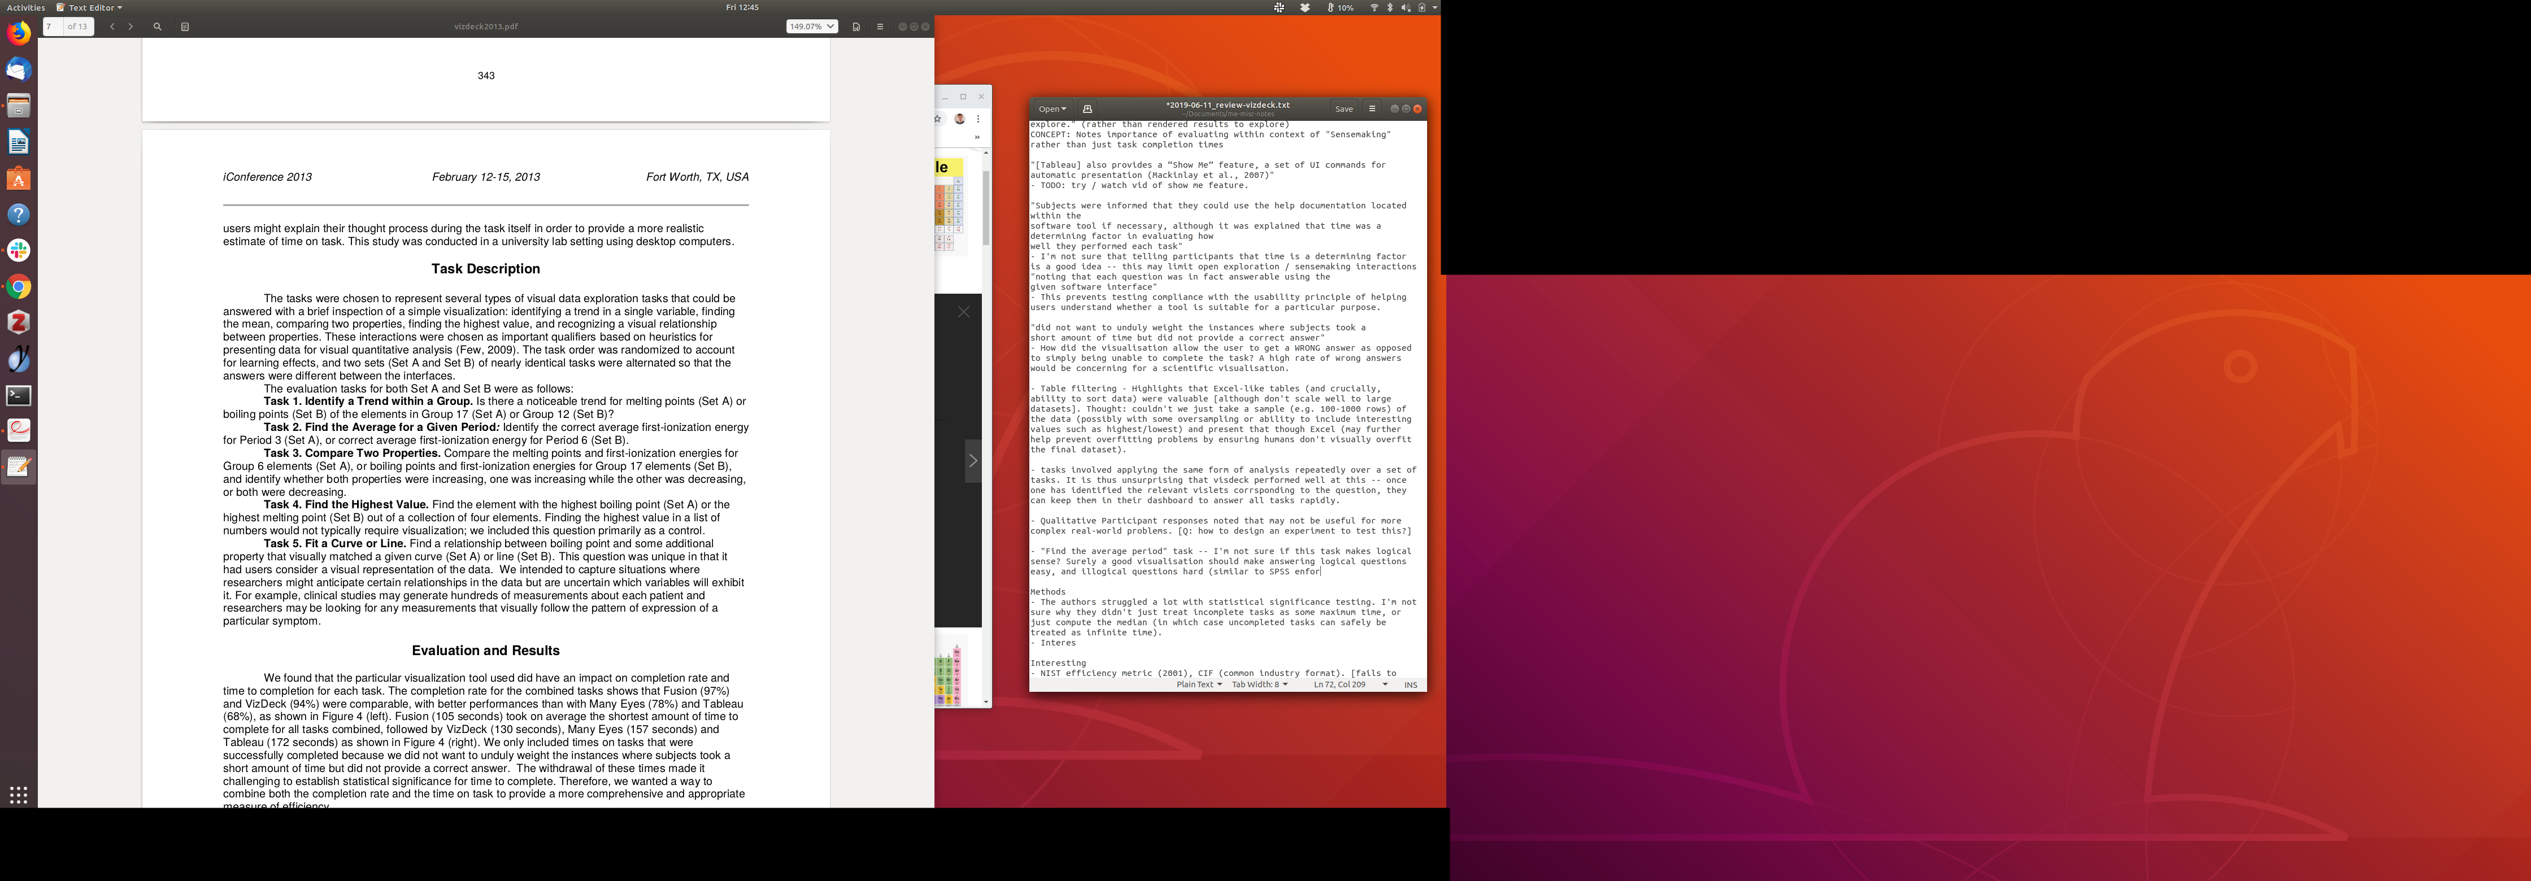The image size is (2531, 881).
Task: Open search in the PDF viewer
Action: (x=157, y=27)
